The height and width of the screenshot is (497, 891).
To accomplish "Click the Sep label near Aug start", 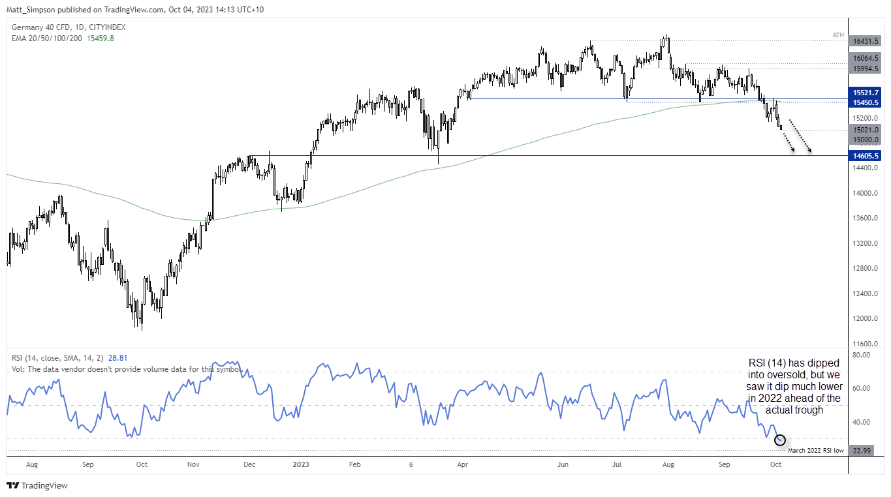I will coord(88,465).
